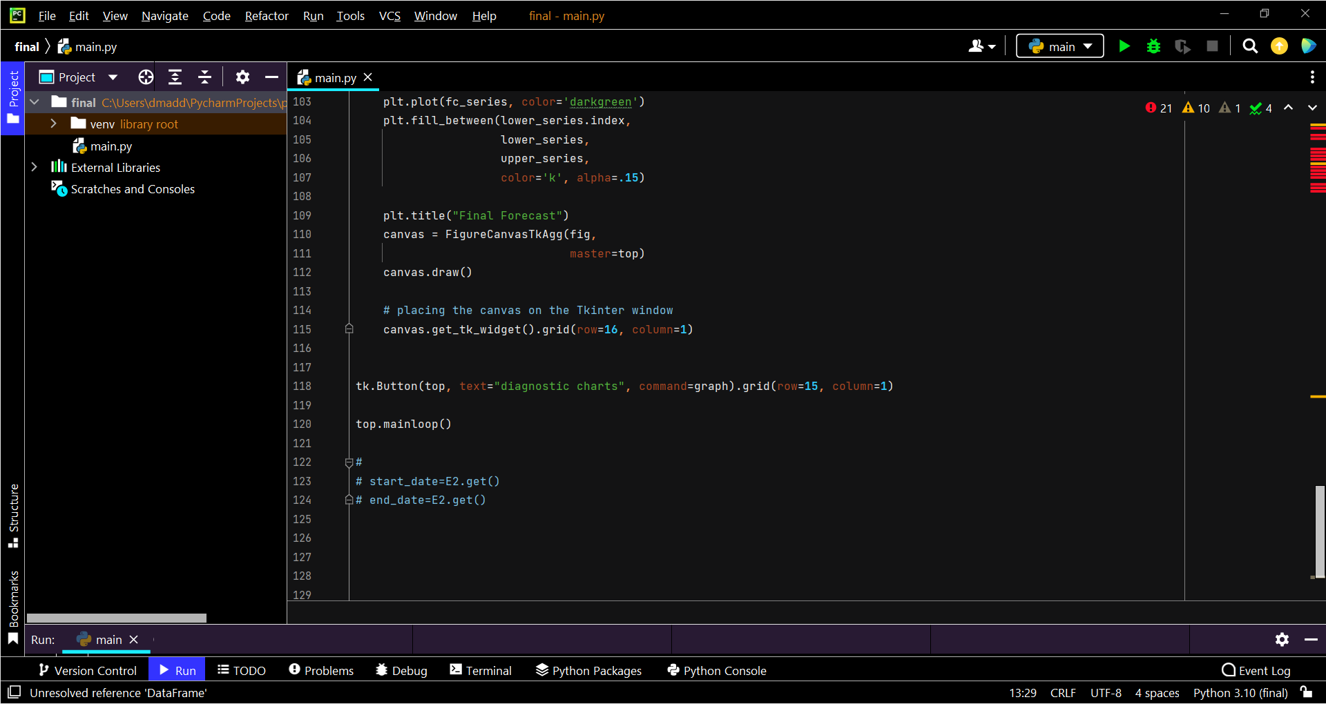Collapse all items in Project panel
The image size is (1326, 704).
point(204,77)
